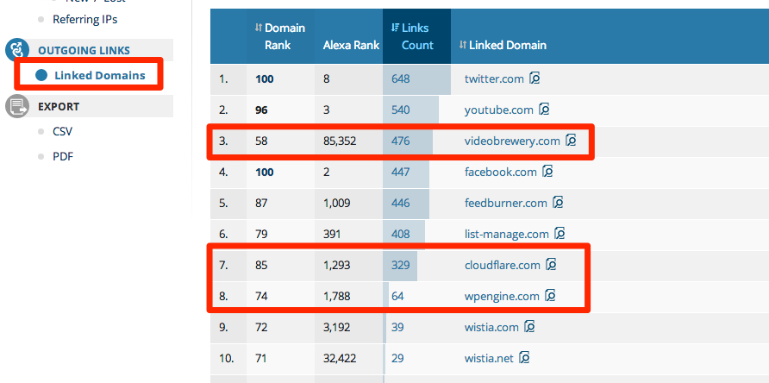Select Linked Domains in the sidebar

click(x=100, y=76)
